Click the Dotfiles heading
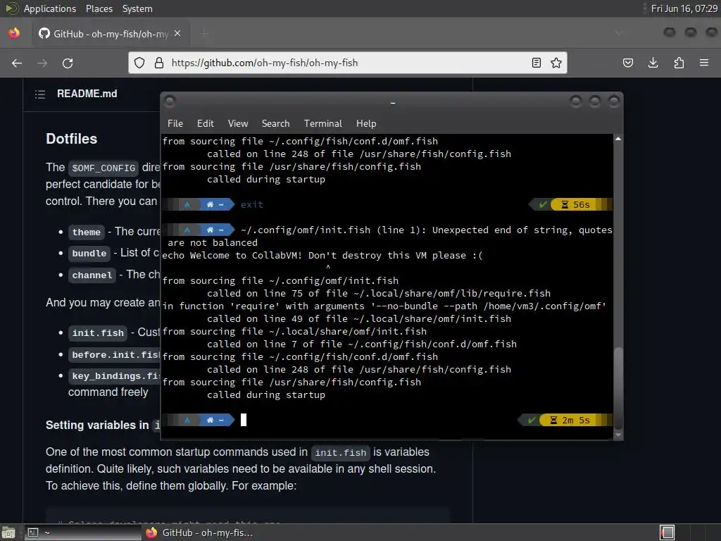721x541 pixels. tap(71, 139)
